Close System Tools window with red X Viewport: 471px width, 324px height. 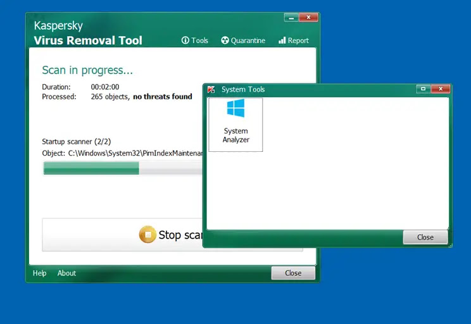point(441,89)
